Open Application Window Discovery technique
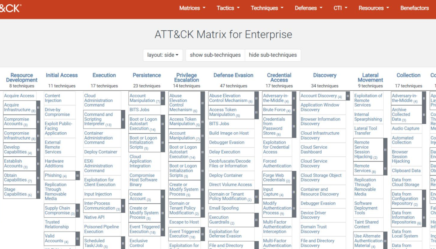This screenshot has height=249, width=436. pos(320,107)
